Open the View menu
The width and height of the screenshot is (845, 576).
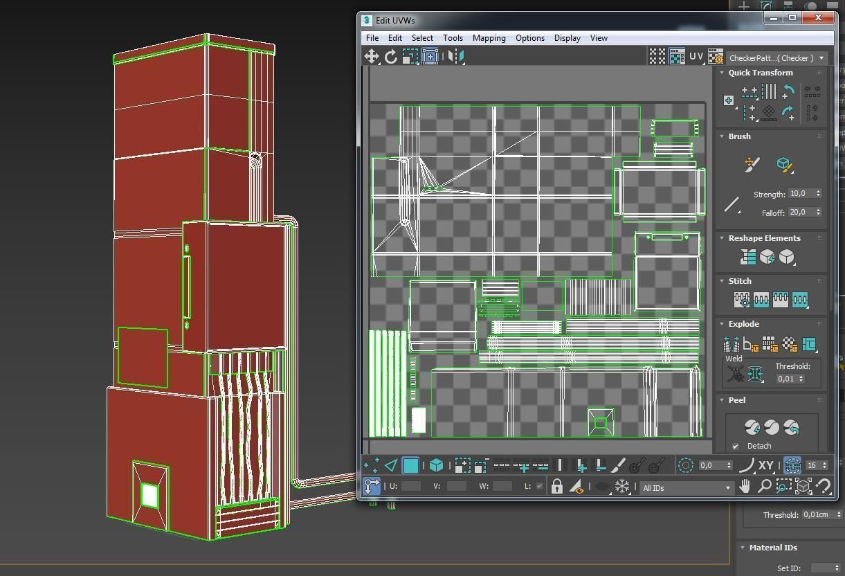click(599, 38)
